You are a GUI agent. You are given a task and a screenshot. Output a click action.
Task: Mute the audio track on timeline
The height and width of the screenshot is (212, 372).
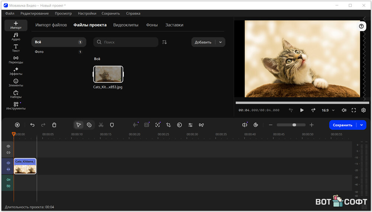pyautogui.click(x=8, y=180)
